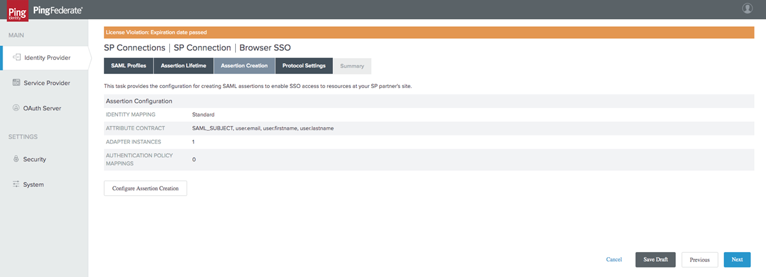766x277 pixels.
Task: Switch to the Protocol Settings tab
Action: (x=304, y=66)
